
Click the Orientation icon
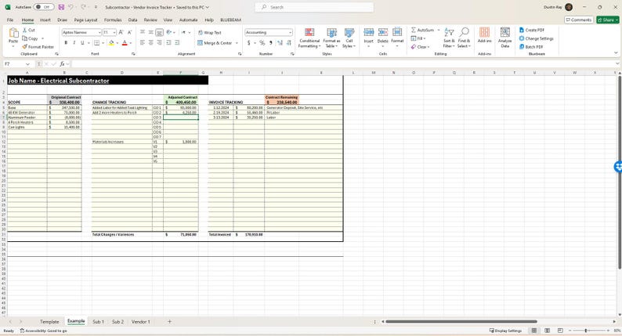169,32
